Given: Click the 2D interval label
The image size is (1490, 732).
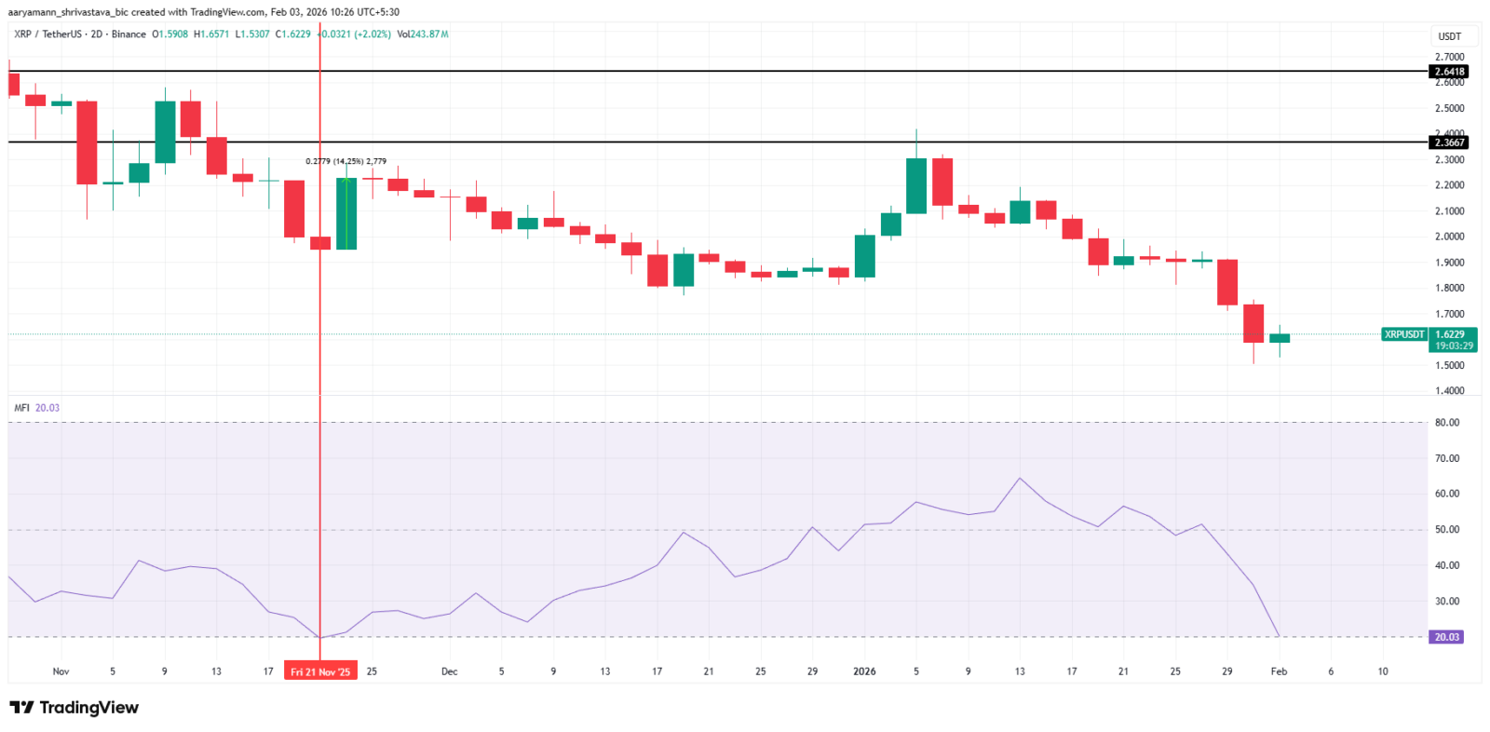Looking at the screenshot, I should 96,34.
